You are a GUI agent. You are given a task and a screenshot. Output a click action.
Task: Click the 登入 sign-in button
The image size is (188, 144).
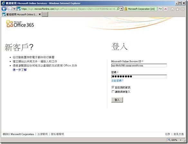click(x=117, y=100)
